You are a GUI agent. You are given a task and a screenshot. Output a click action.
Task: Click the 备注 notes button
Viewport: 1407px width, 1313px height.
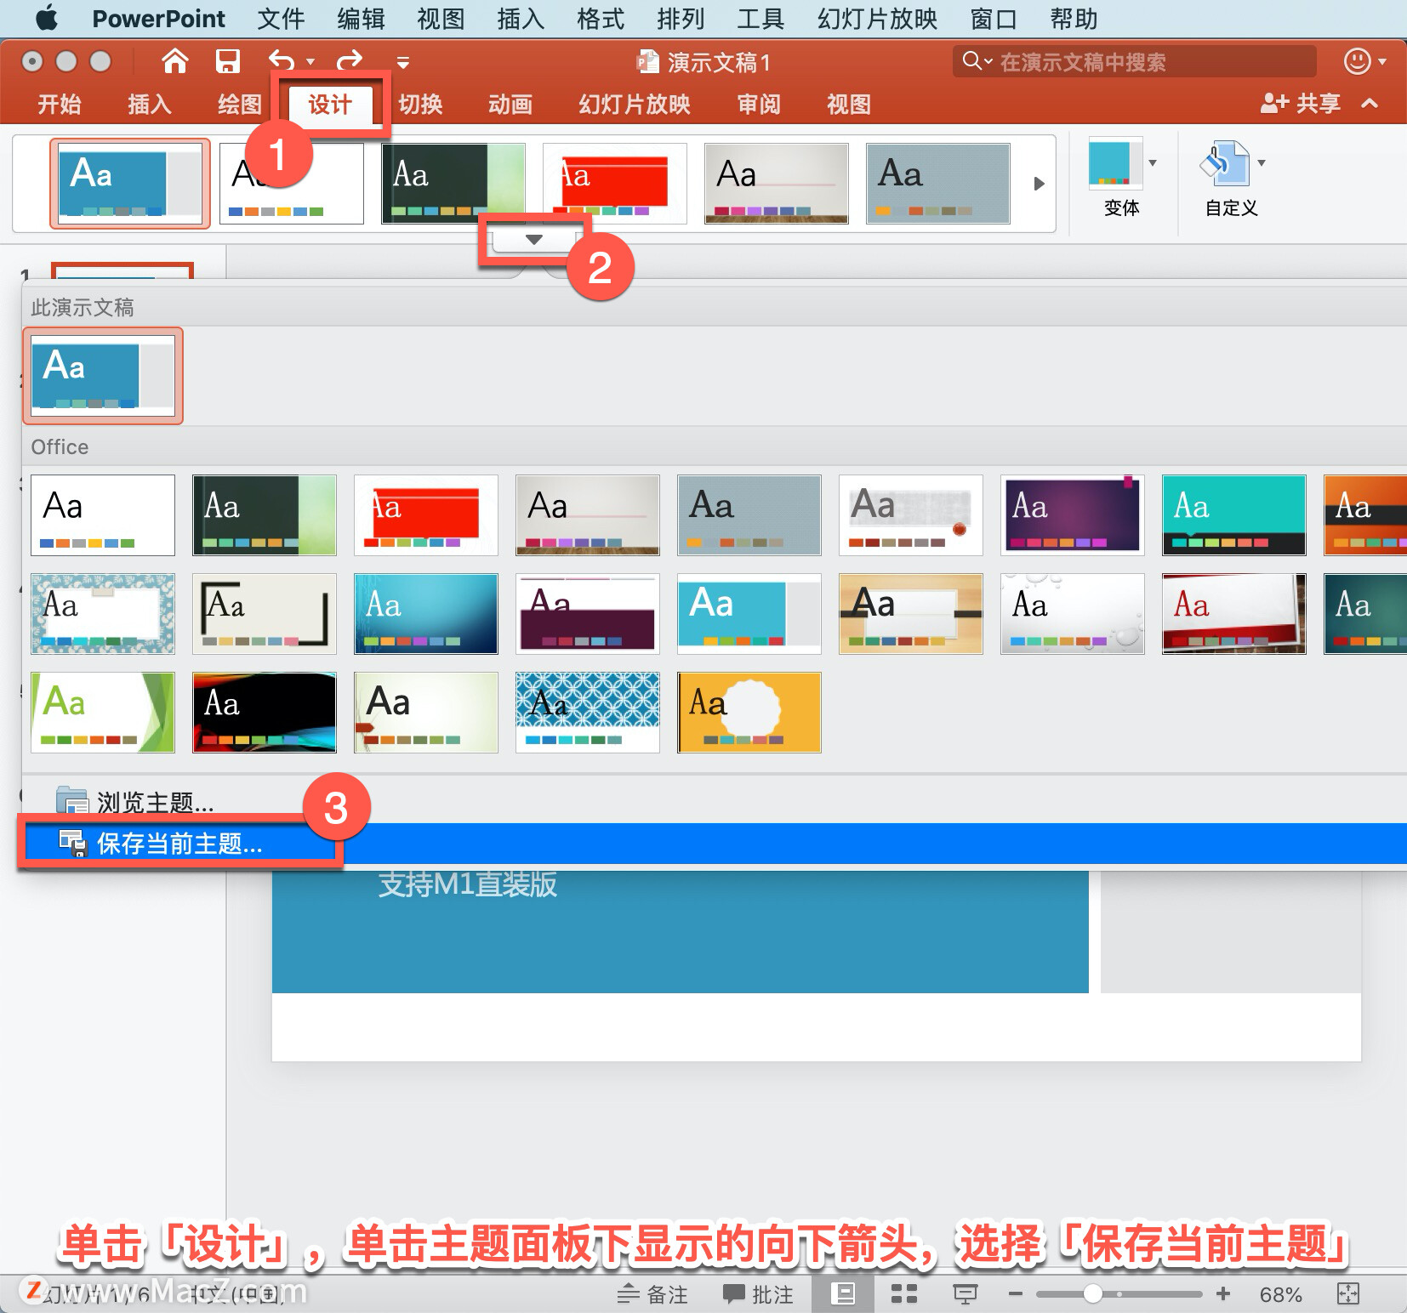pos(652,1294)
